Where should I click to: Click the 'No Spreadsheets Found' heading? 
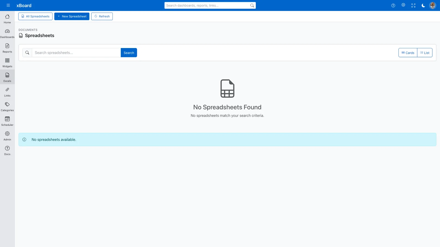tap(227, 107)
